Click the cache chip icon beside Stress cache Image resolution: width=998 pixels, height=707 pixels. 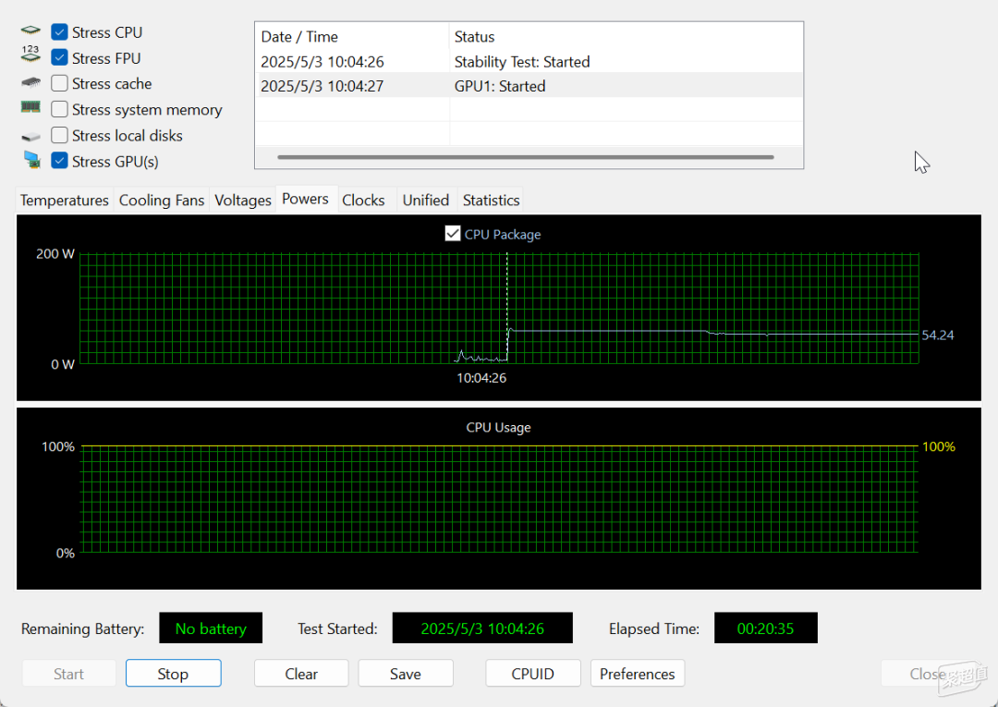tap(30, 83)
